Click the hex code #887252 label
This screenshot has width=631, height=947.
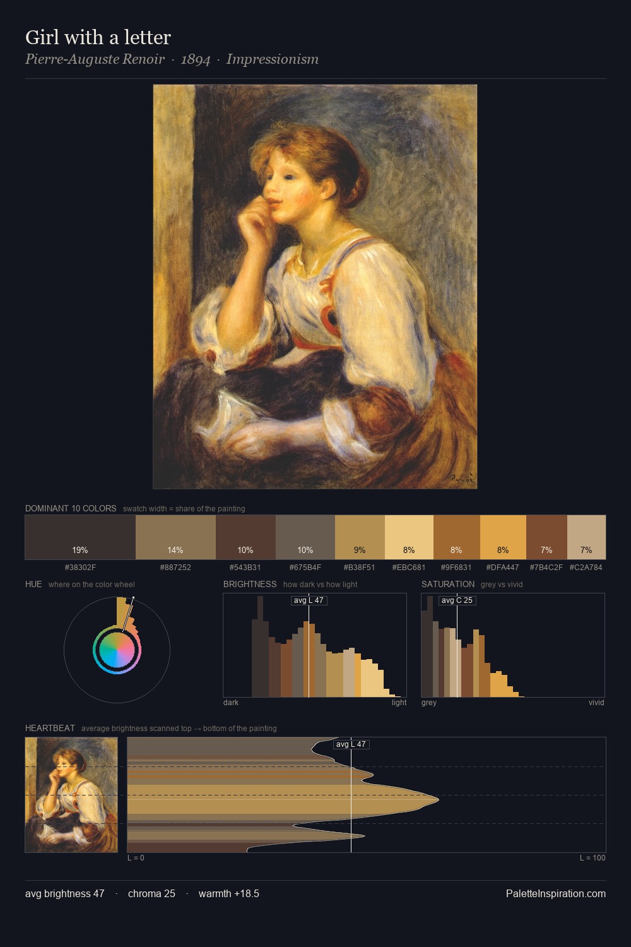tap(175, 568)
